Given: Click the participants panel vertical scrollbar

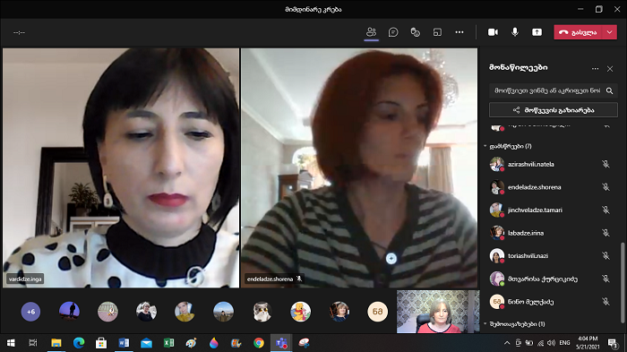Looking at the screenshot, I should pyautogui.click(x=622, y=282).
